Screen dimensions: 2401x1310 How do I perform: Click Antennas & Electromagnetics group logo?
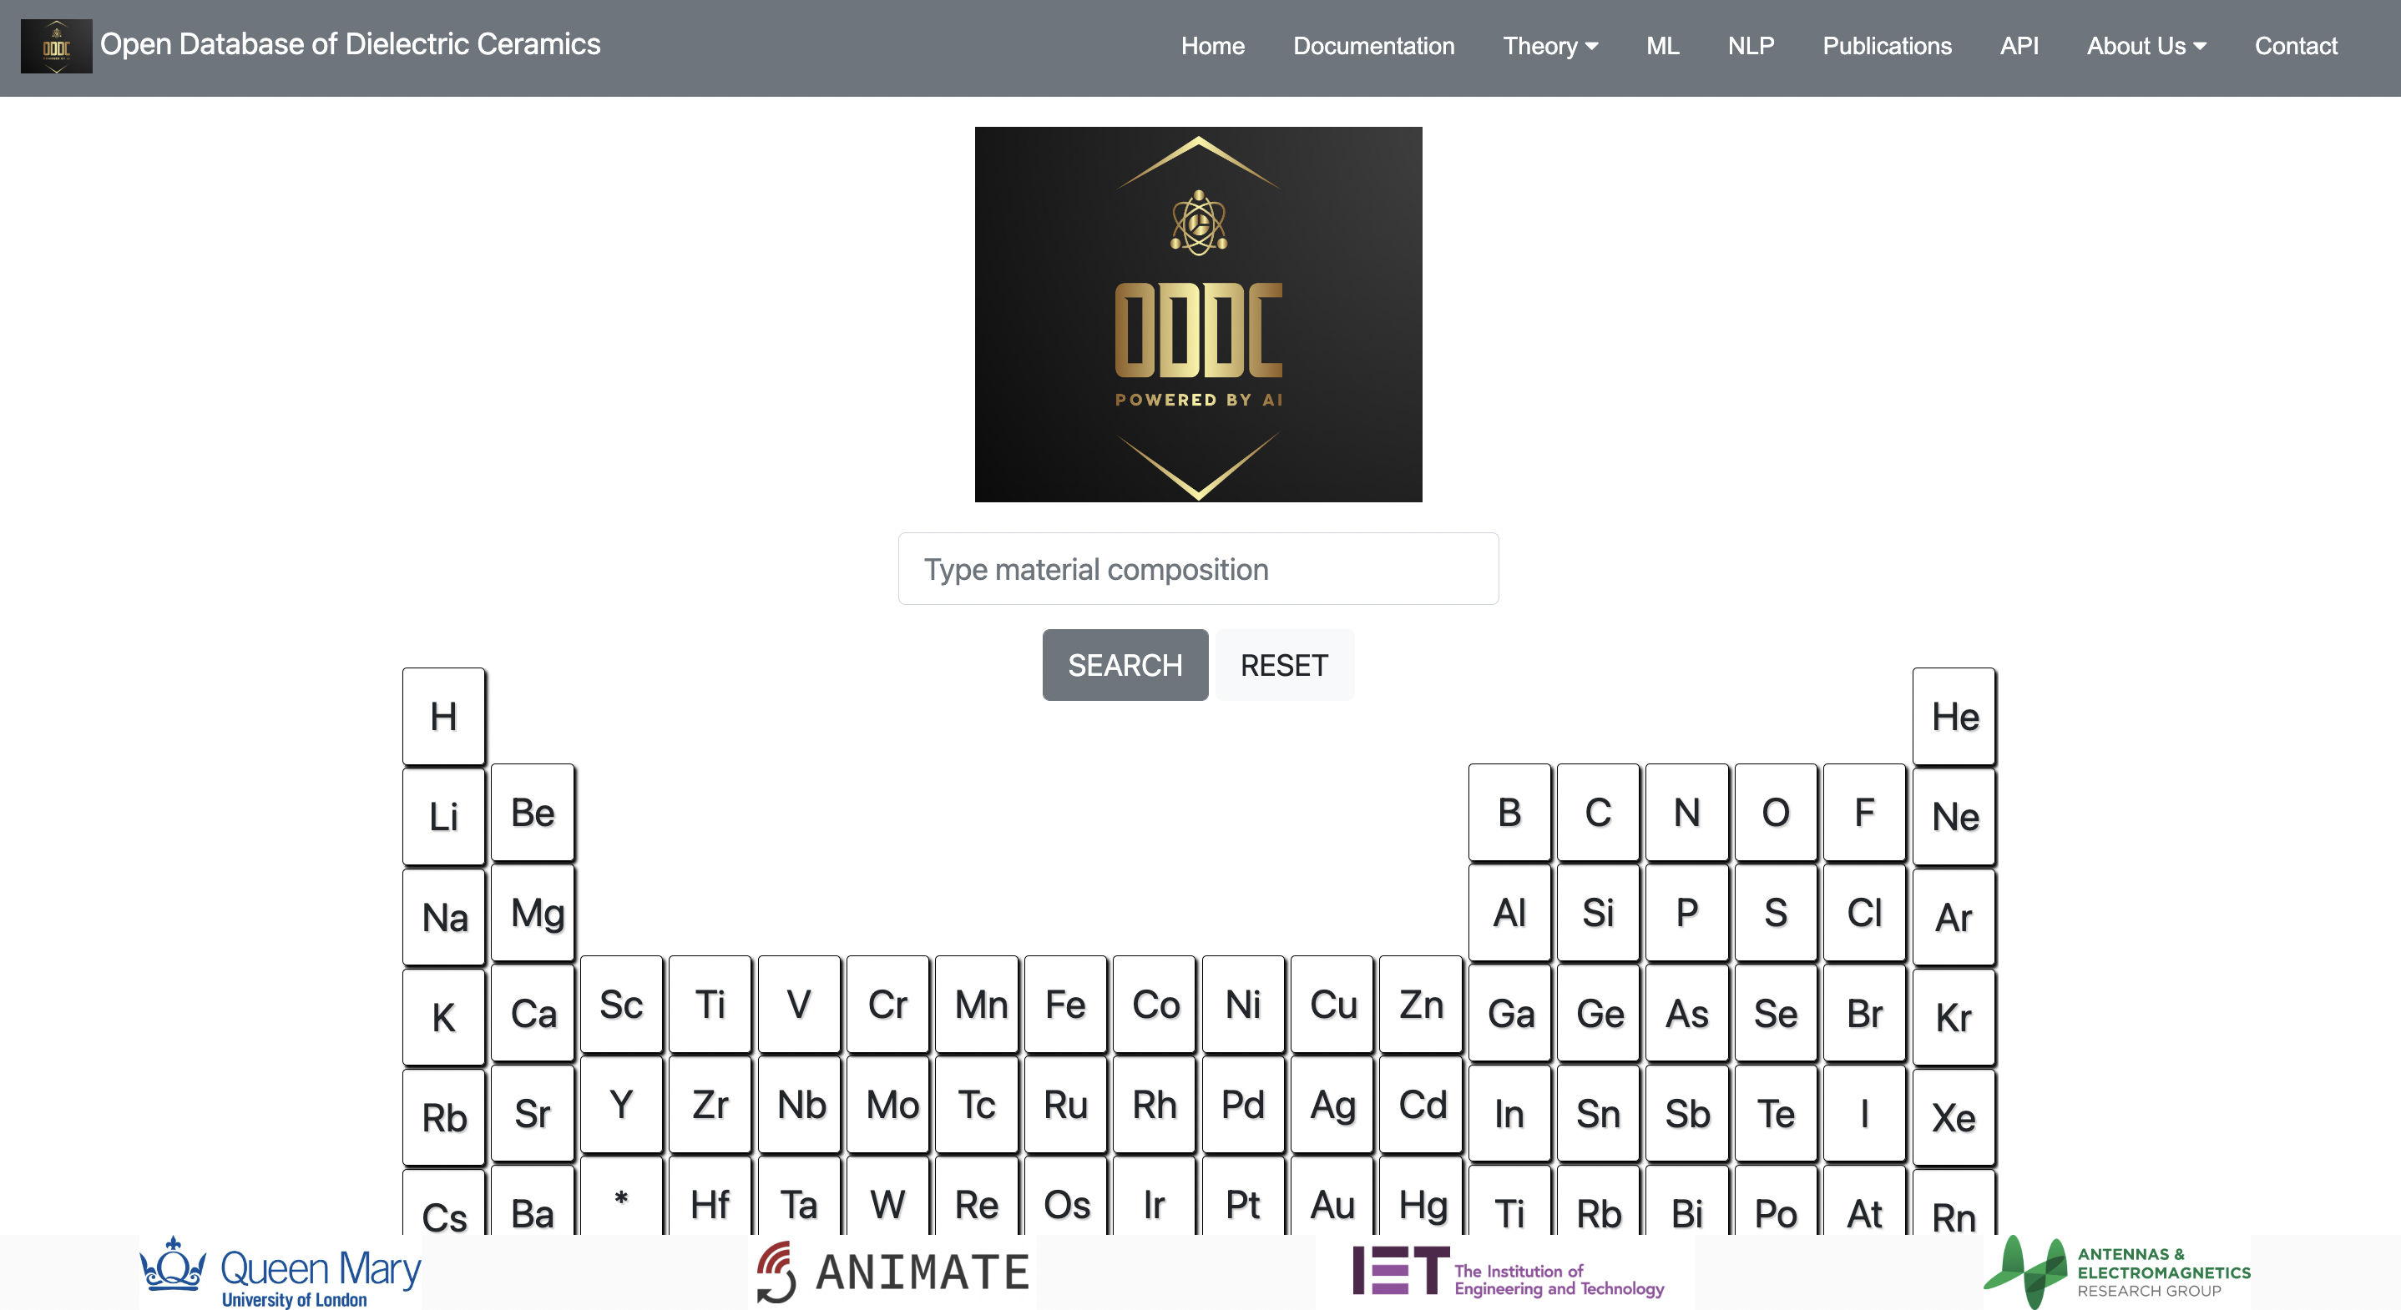[x=2115, y=1272]
